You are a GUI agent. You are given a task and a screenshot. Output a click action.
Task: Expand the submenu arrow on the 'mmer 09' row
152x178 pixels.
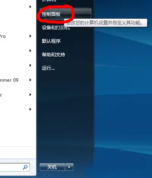point(30,80)
